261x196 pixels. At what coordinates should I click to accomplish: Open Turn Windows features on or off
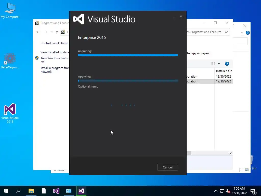(55, 60)
